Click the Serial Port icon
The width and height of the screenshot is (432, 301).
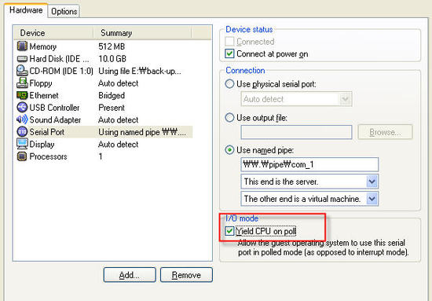coord(22,132)
